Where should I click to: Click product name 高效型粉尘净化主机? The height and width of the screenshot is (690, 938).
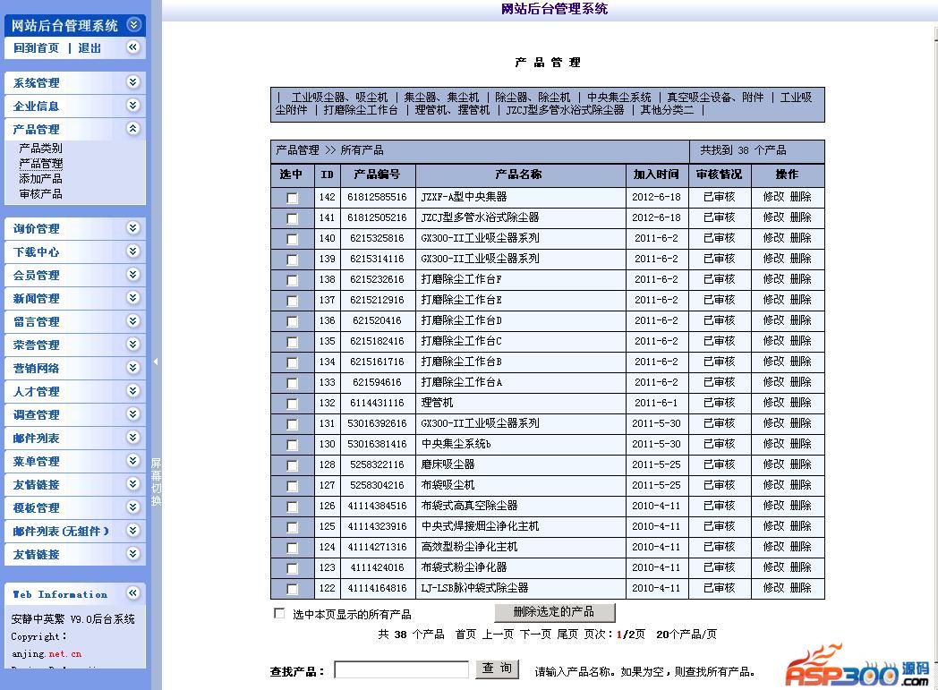pos(470,547)
